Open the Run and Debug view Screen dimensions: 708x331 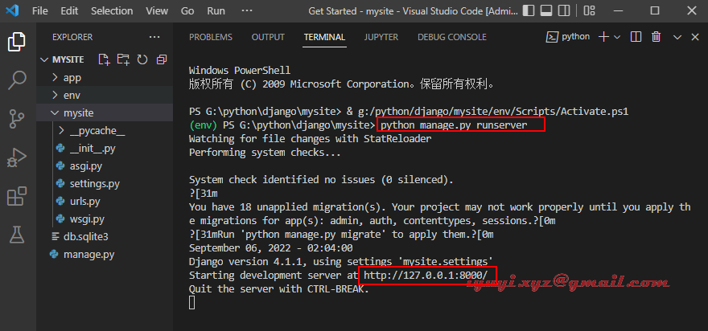click(x=18, y=157)
